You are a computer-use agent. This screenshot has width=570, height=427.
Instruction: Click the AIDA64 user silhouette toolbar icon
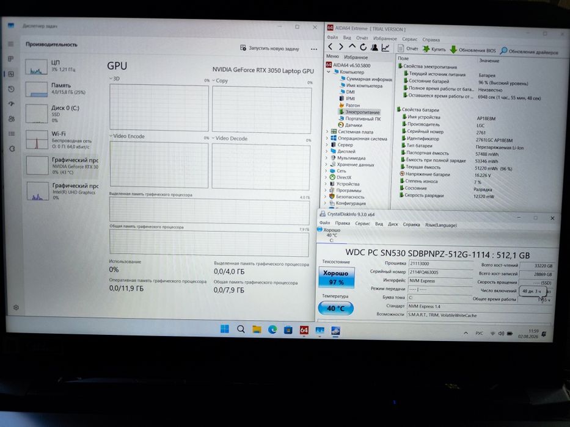[x=374, y=47]
